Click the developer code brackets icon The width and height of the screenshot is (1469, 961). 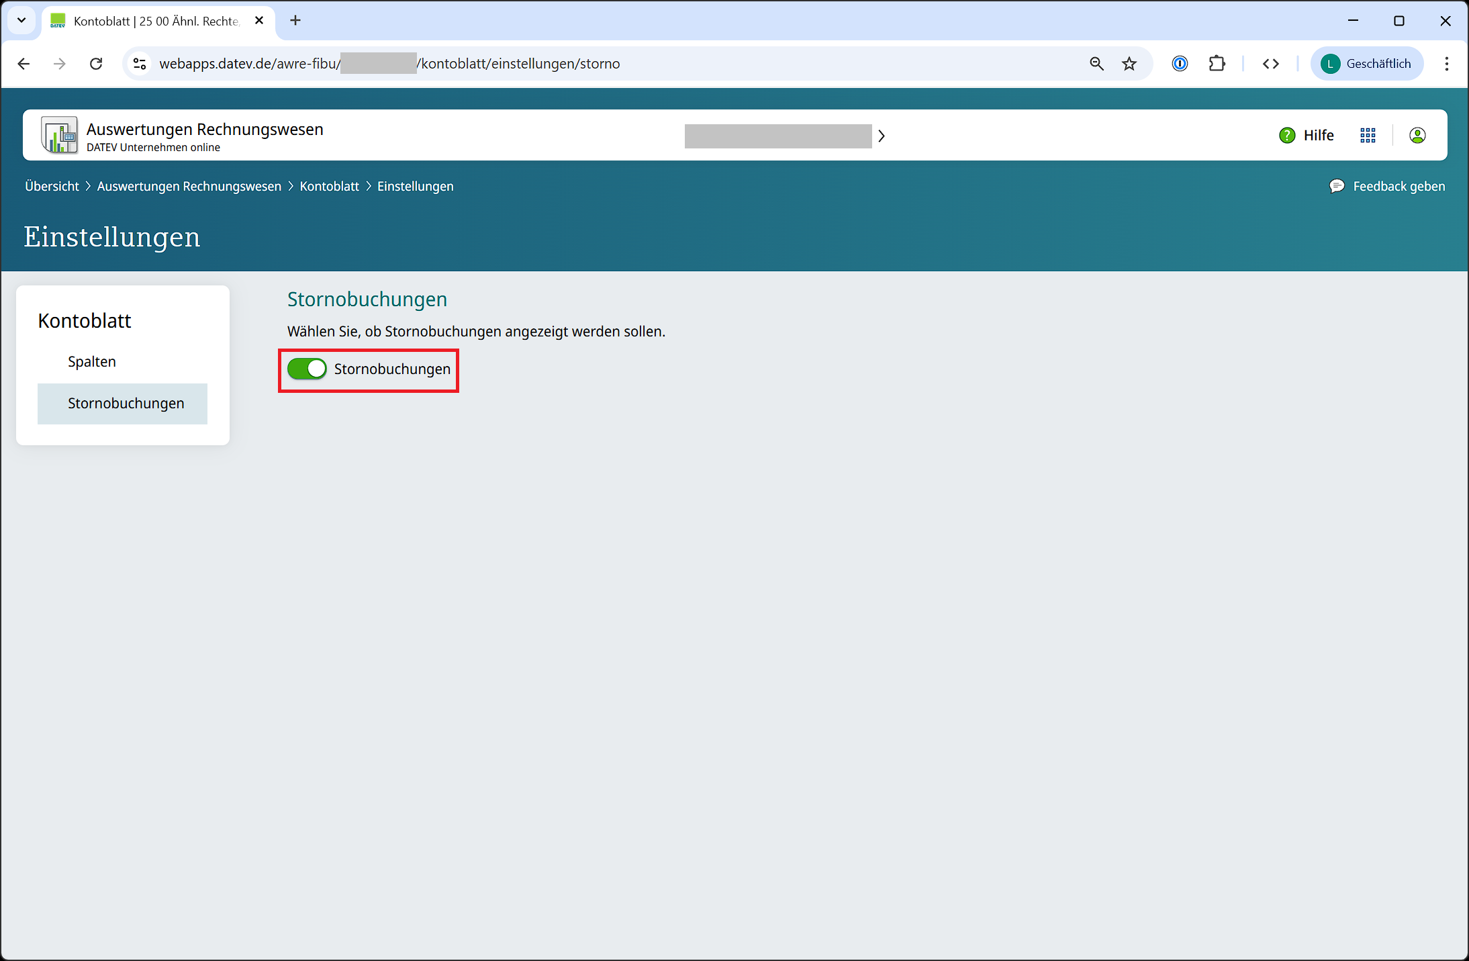(1270, 64)
